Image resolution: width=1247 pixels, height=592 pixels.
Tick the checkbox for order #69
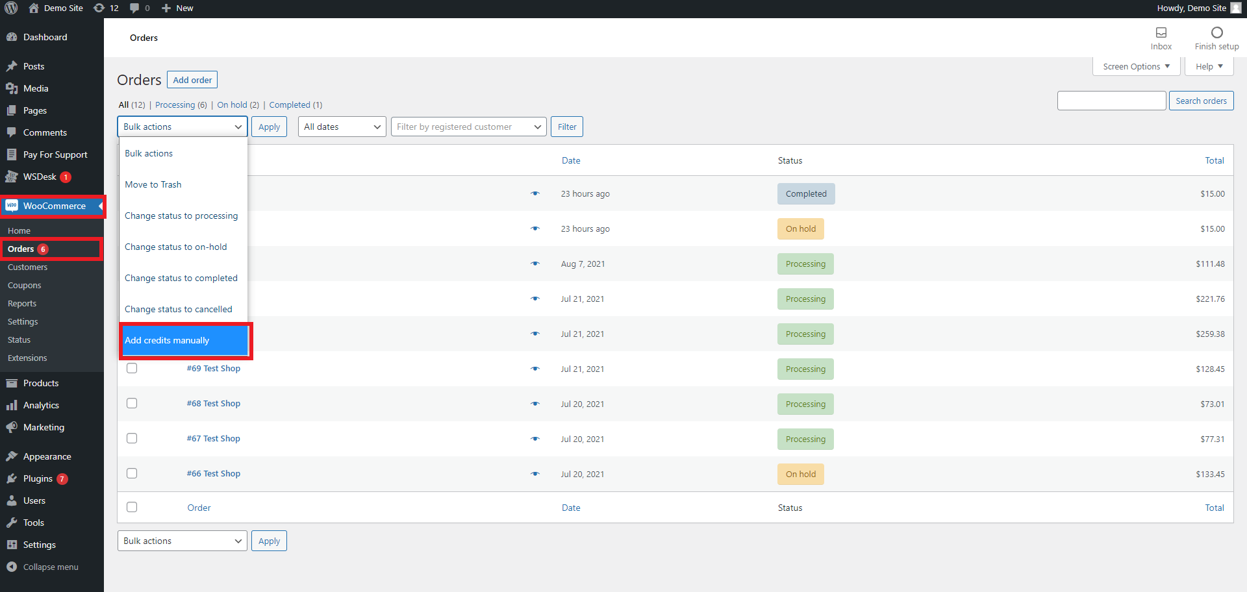[x=132, y=368]
